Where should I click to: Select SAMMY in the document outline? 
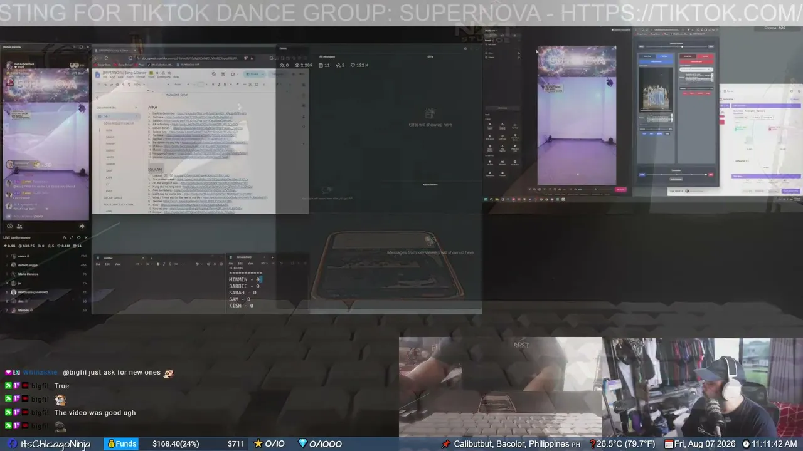point(110,164)
